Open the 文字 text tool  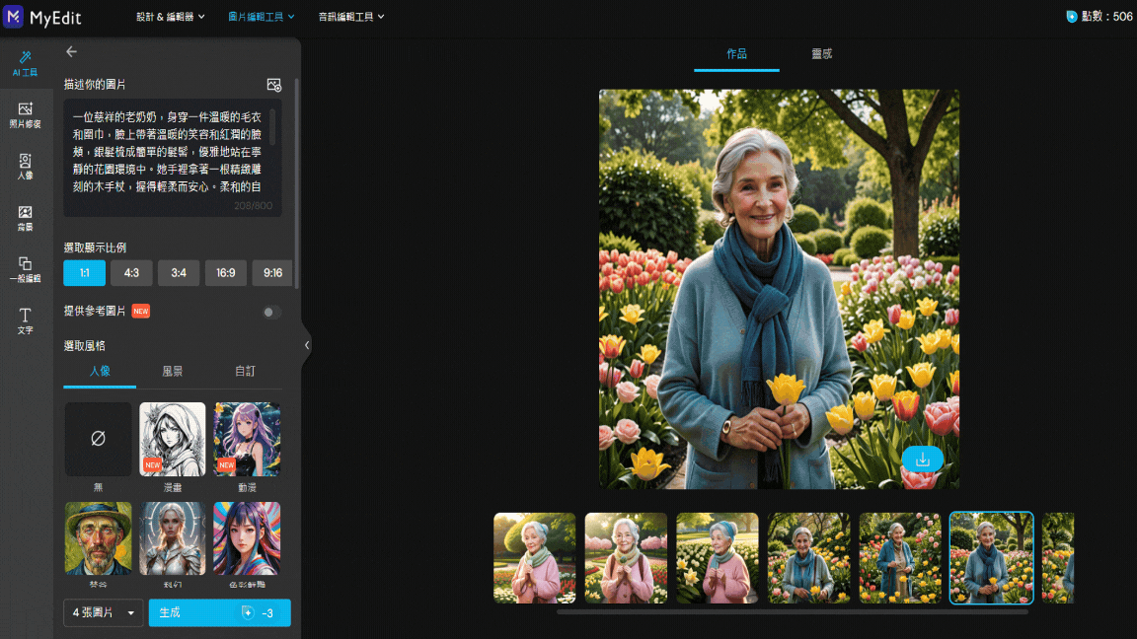pos(25,320)
